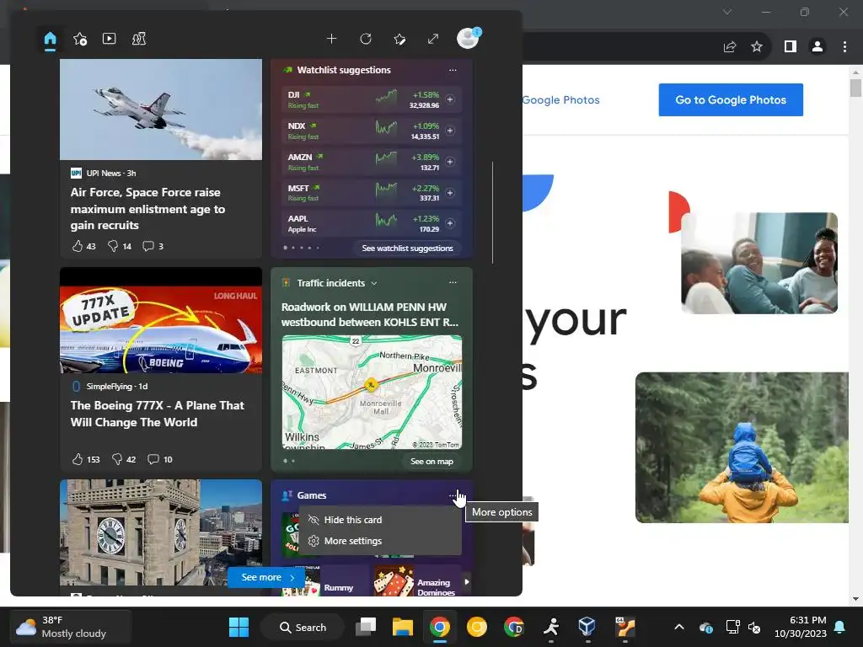Open the Monroeville traffic map thumbnail
The height and width of the screenshot is (647, 863).
pos(372,392)
